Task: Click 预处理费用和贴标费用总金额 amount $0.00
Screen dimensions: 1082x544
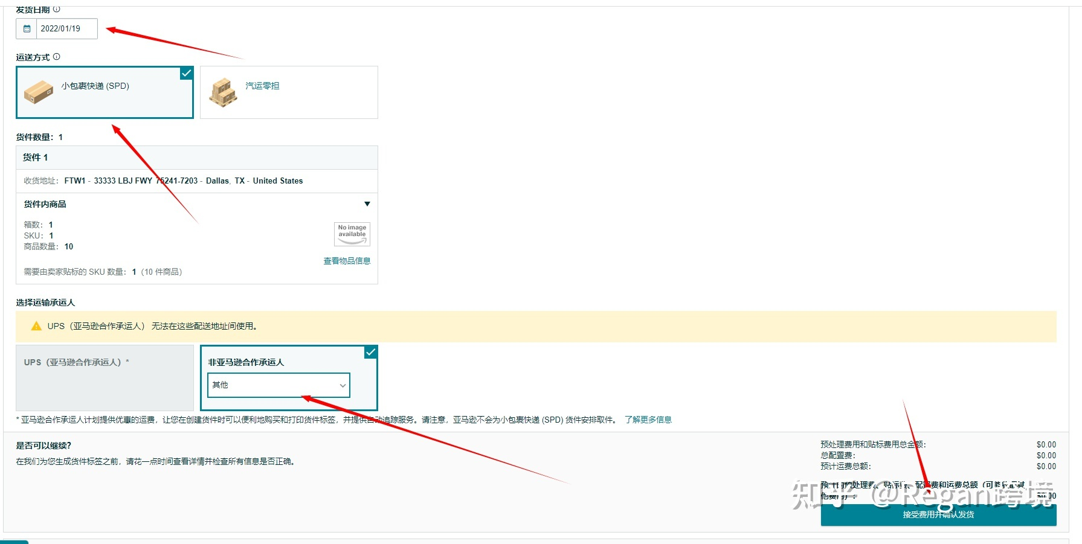Action: pos(1046,444)
